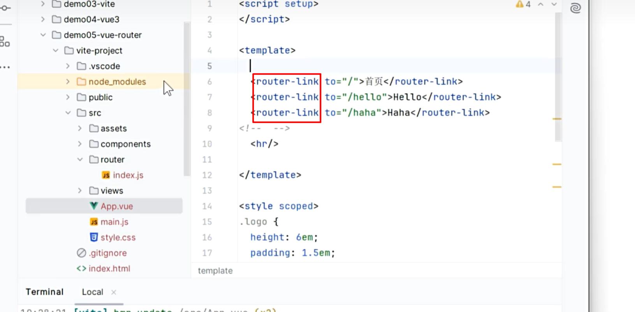Expand the assets folder chevron
Viewport: 635px width, 312px height.
pyautogui.click(x=80, y=128)
